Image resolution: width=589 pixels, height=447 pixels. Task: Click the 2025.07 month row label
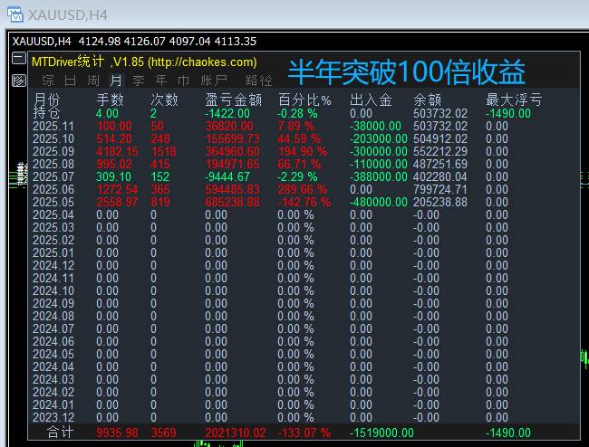click(53, 176)
